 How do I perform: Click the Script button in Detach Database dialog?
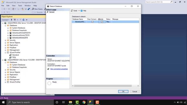coord(74,11)
